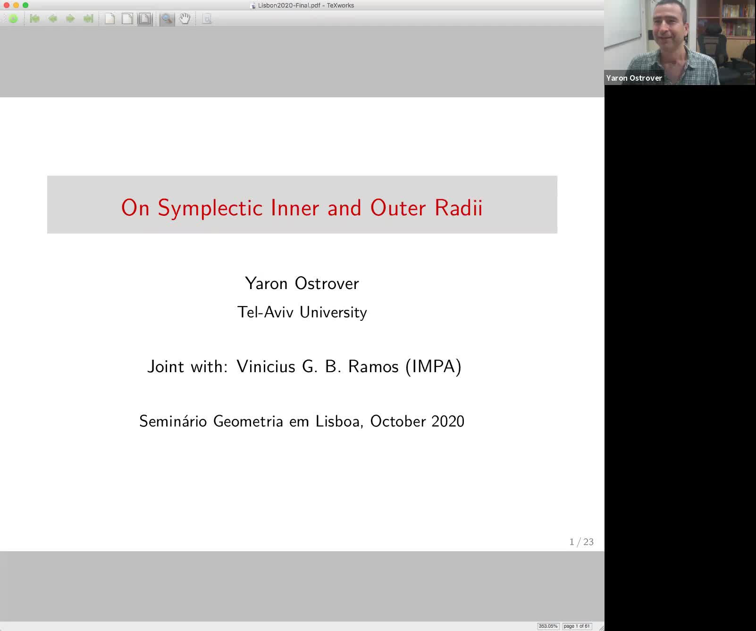
Task: Go to the previous page
Action: [53, 19]
